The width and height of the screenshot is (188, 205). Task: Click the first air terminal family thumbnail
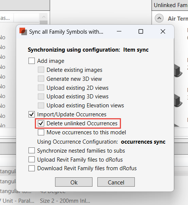tap(178, 71)
